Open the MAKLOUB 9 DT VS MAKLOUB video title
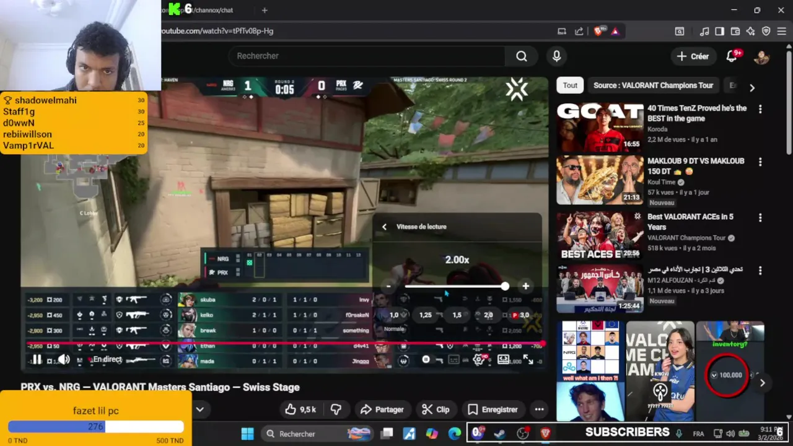This screenshot has width=793, height=446. click(x=696, y=166)
